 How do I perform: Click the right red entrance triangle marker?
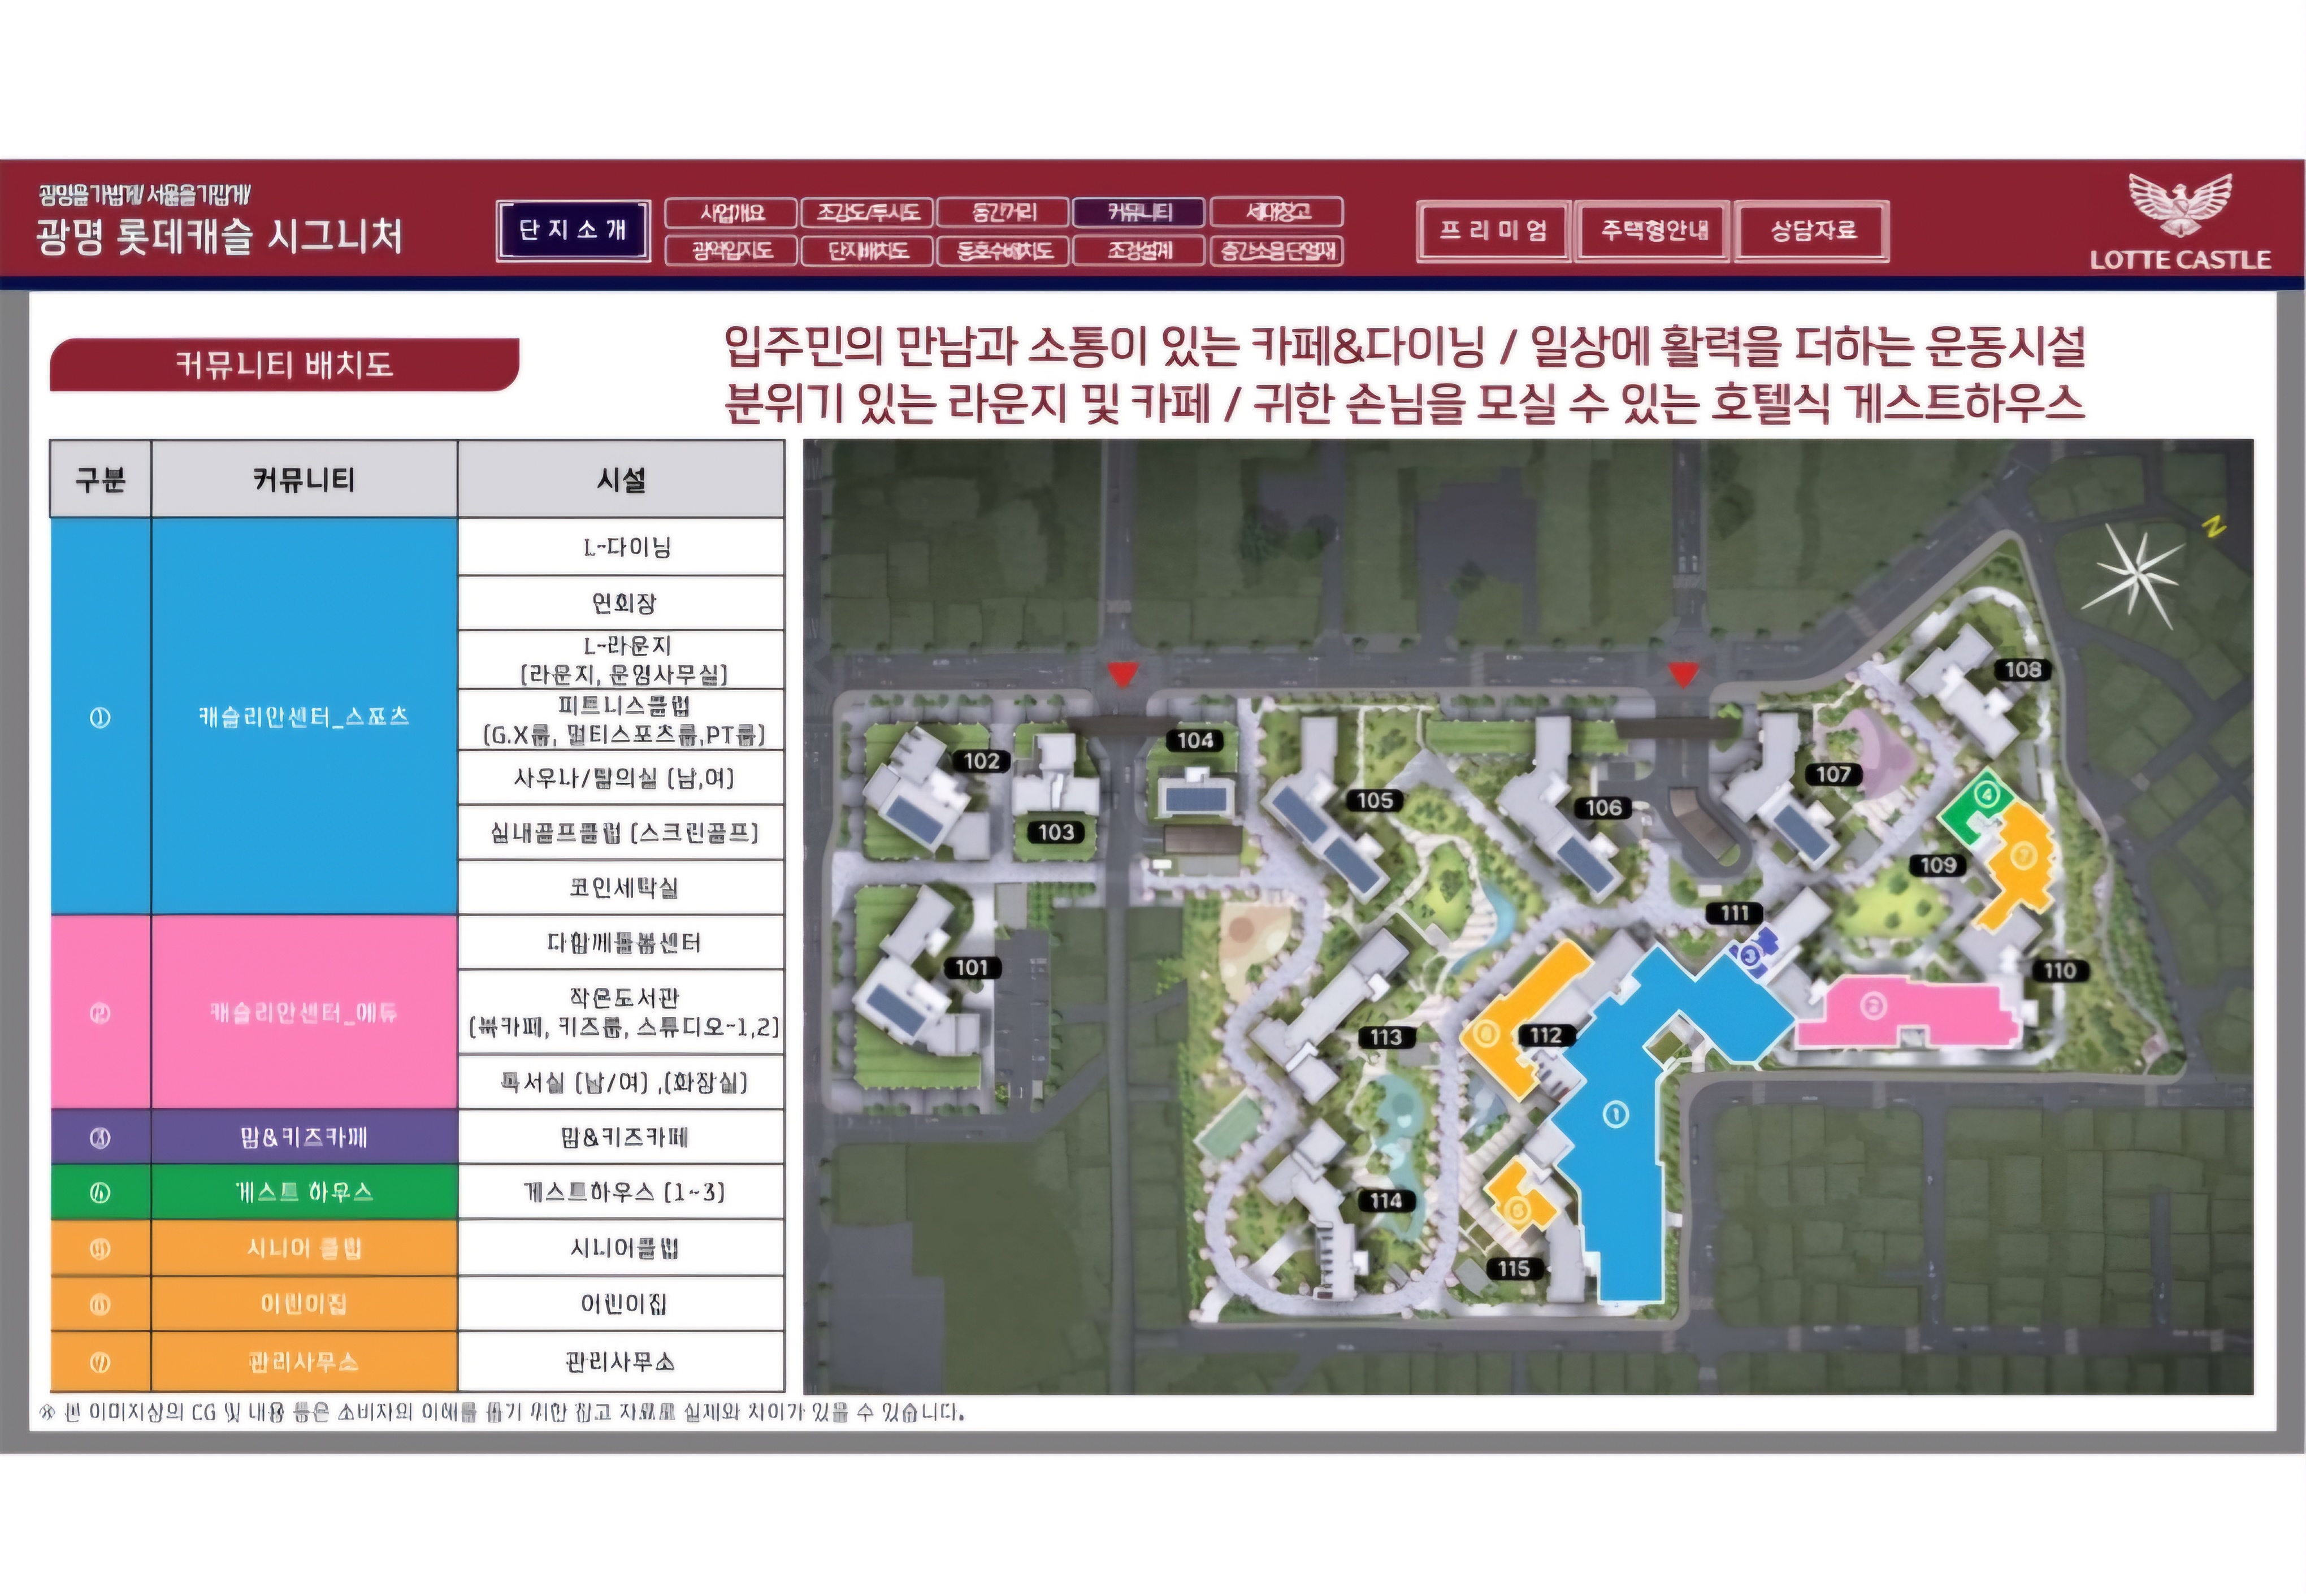click(x=1683, y=674)
